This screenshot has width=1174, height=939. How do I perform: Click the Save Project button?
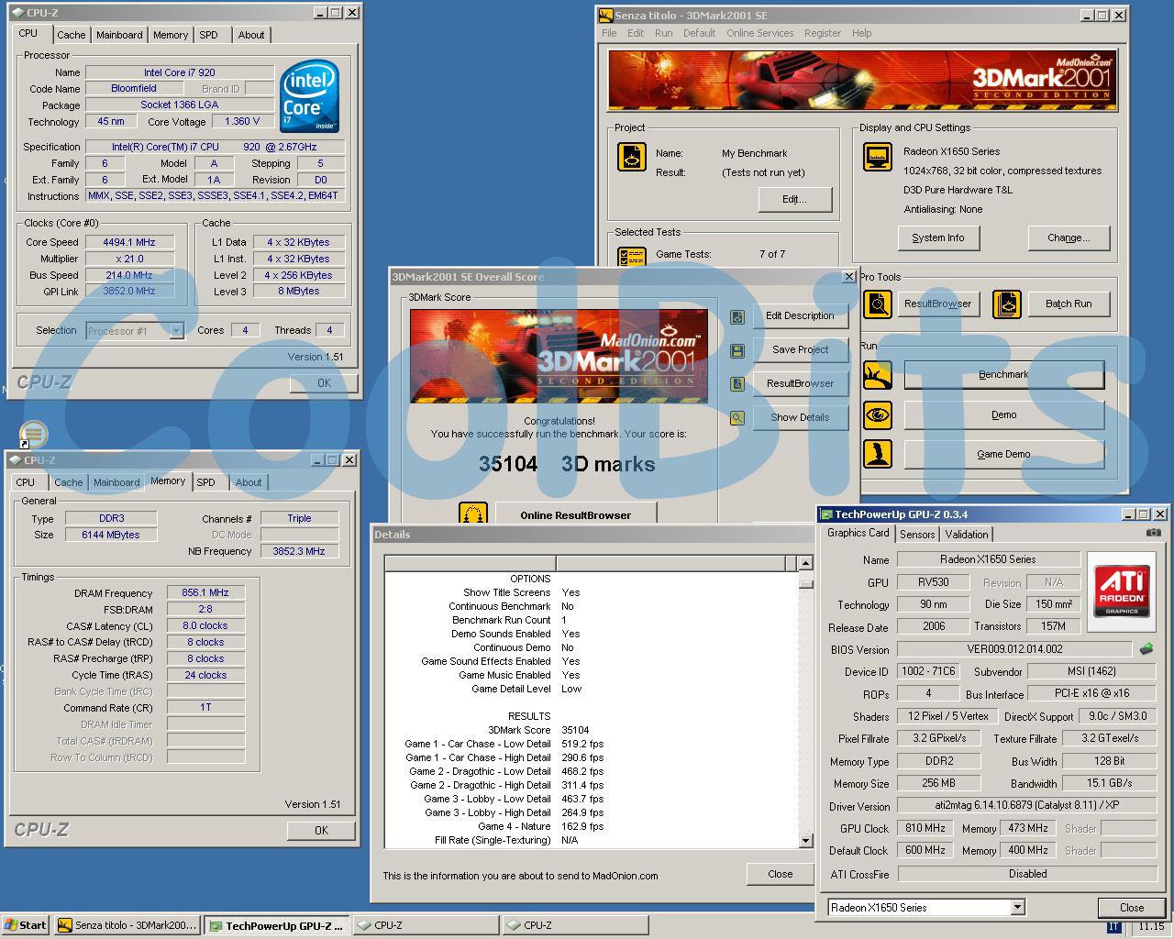800,349
